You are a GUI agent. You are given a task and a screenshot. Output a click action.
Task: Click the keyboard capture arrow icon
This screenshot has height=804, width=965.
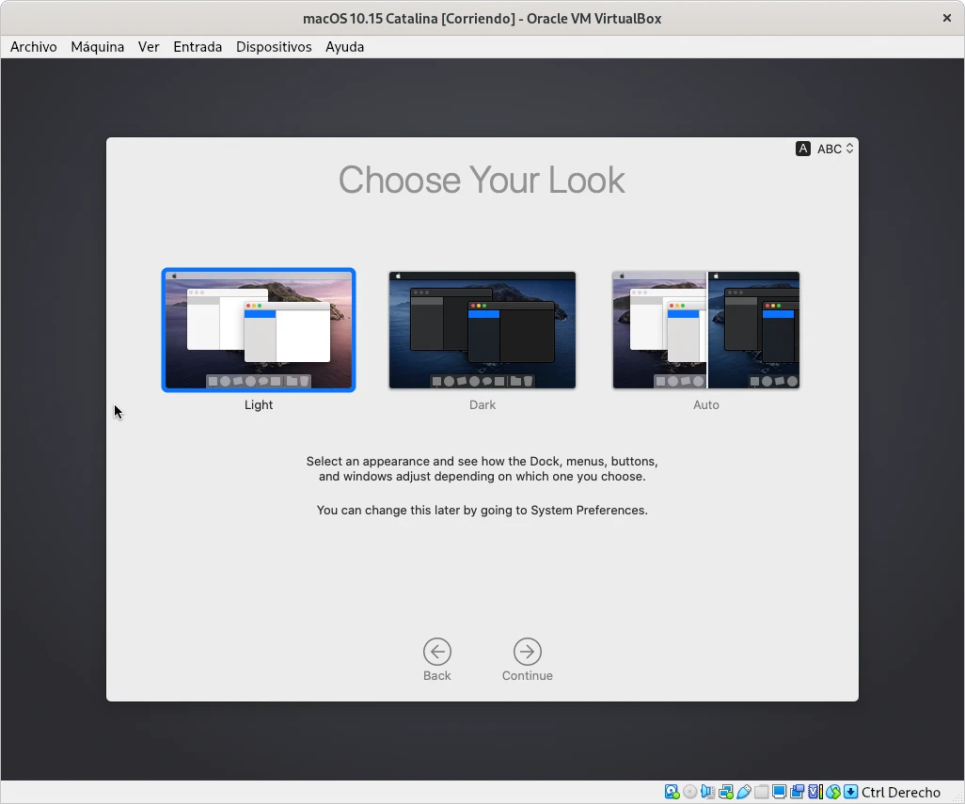tap(850, 792)
